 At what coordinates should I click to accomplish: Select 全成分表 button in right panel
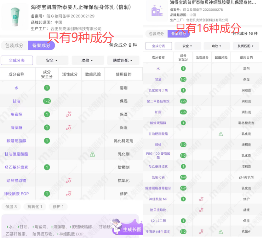point(158,46)
